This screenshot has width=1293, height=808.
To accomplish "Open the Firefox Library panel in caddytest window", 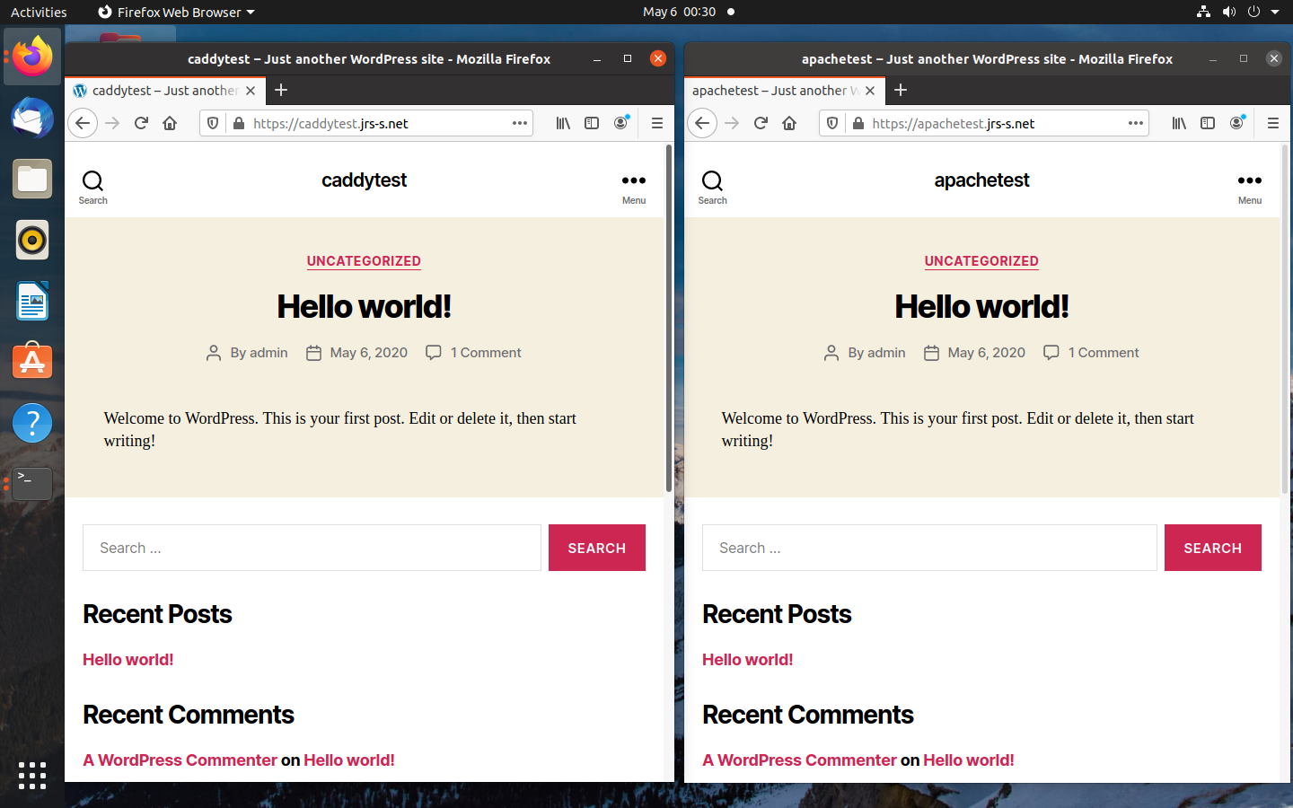I will 563,123.
